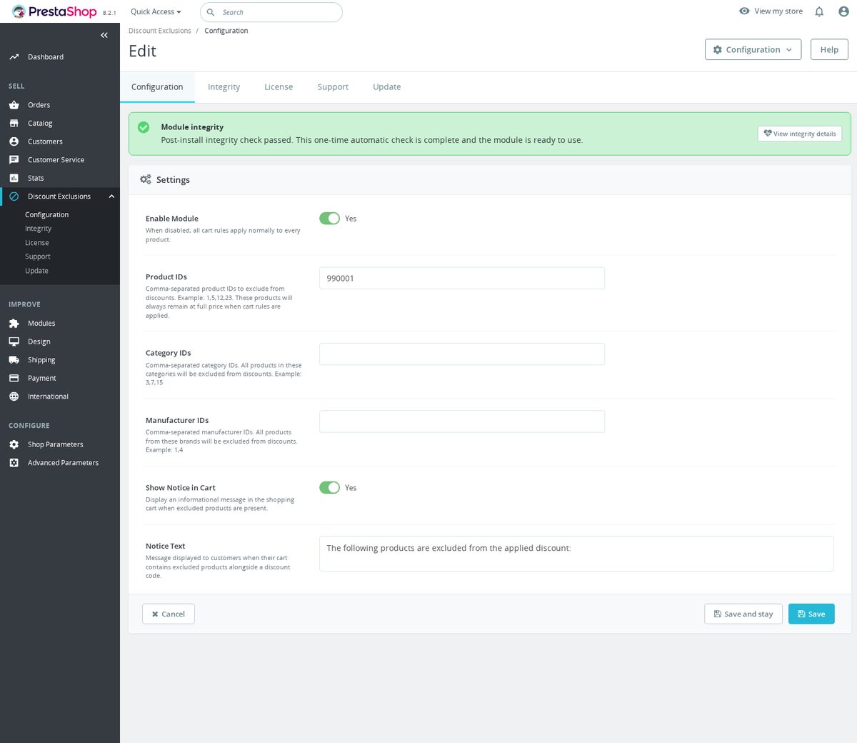Image resolution: width=857 pixels, height=743 pixels.
Task: Select the Configuration tab
Action: pyautogui.click(x=157, y=87)
